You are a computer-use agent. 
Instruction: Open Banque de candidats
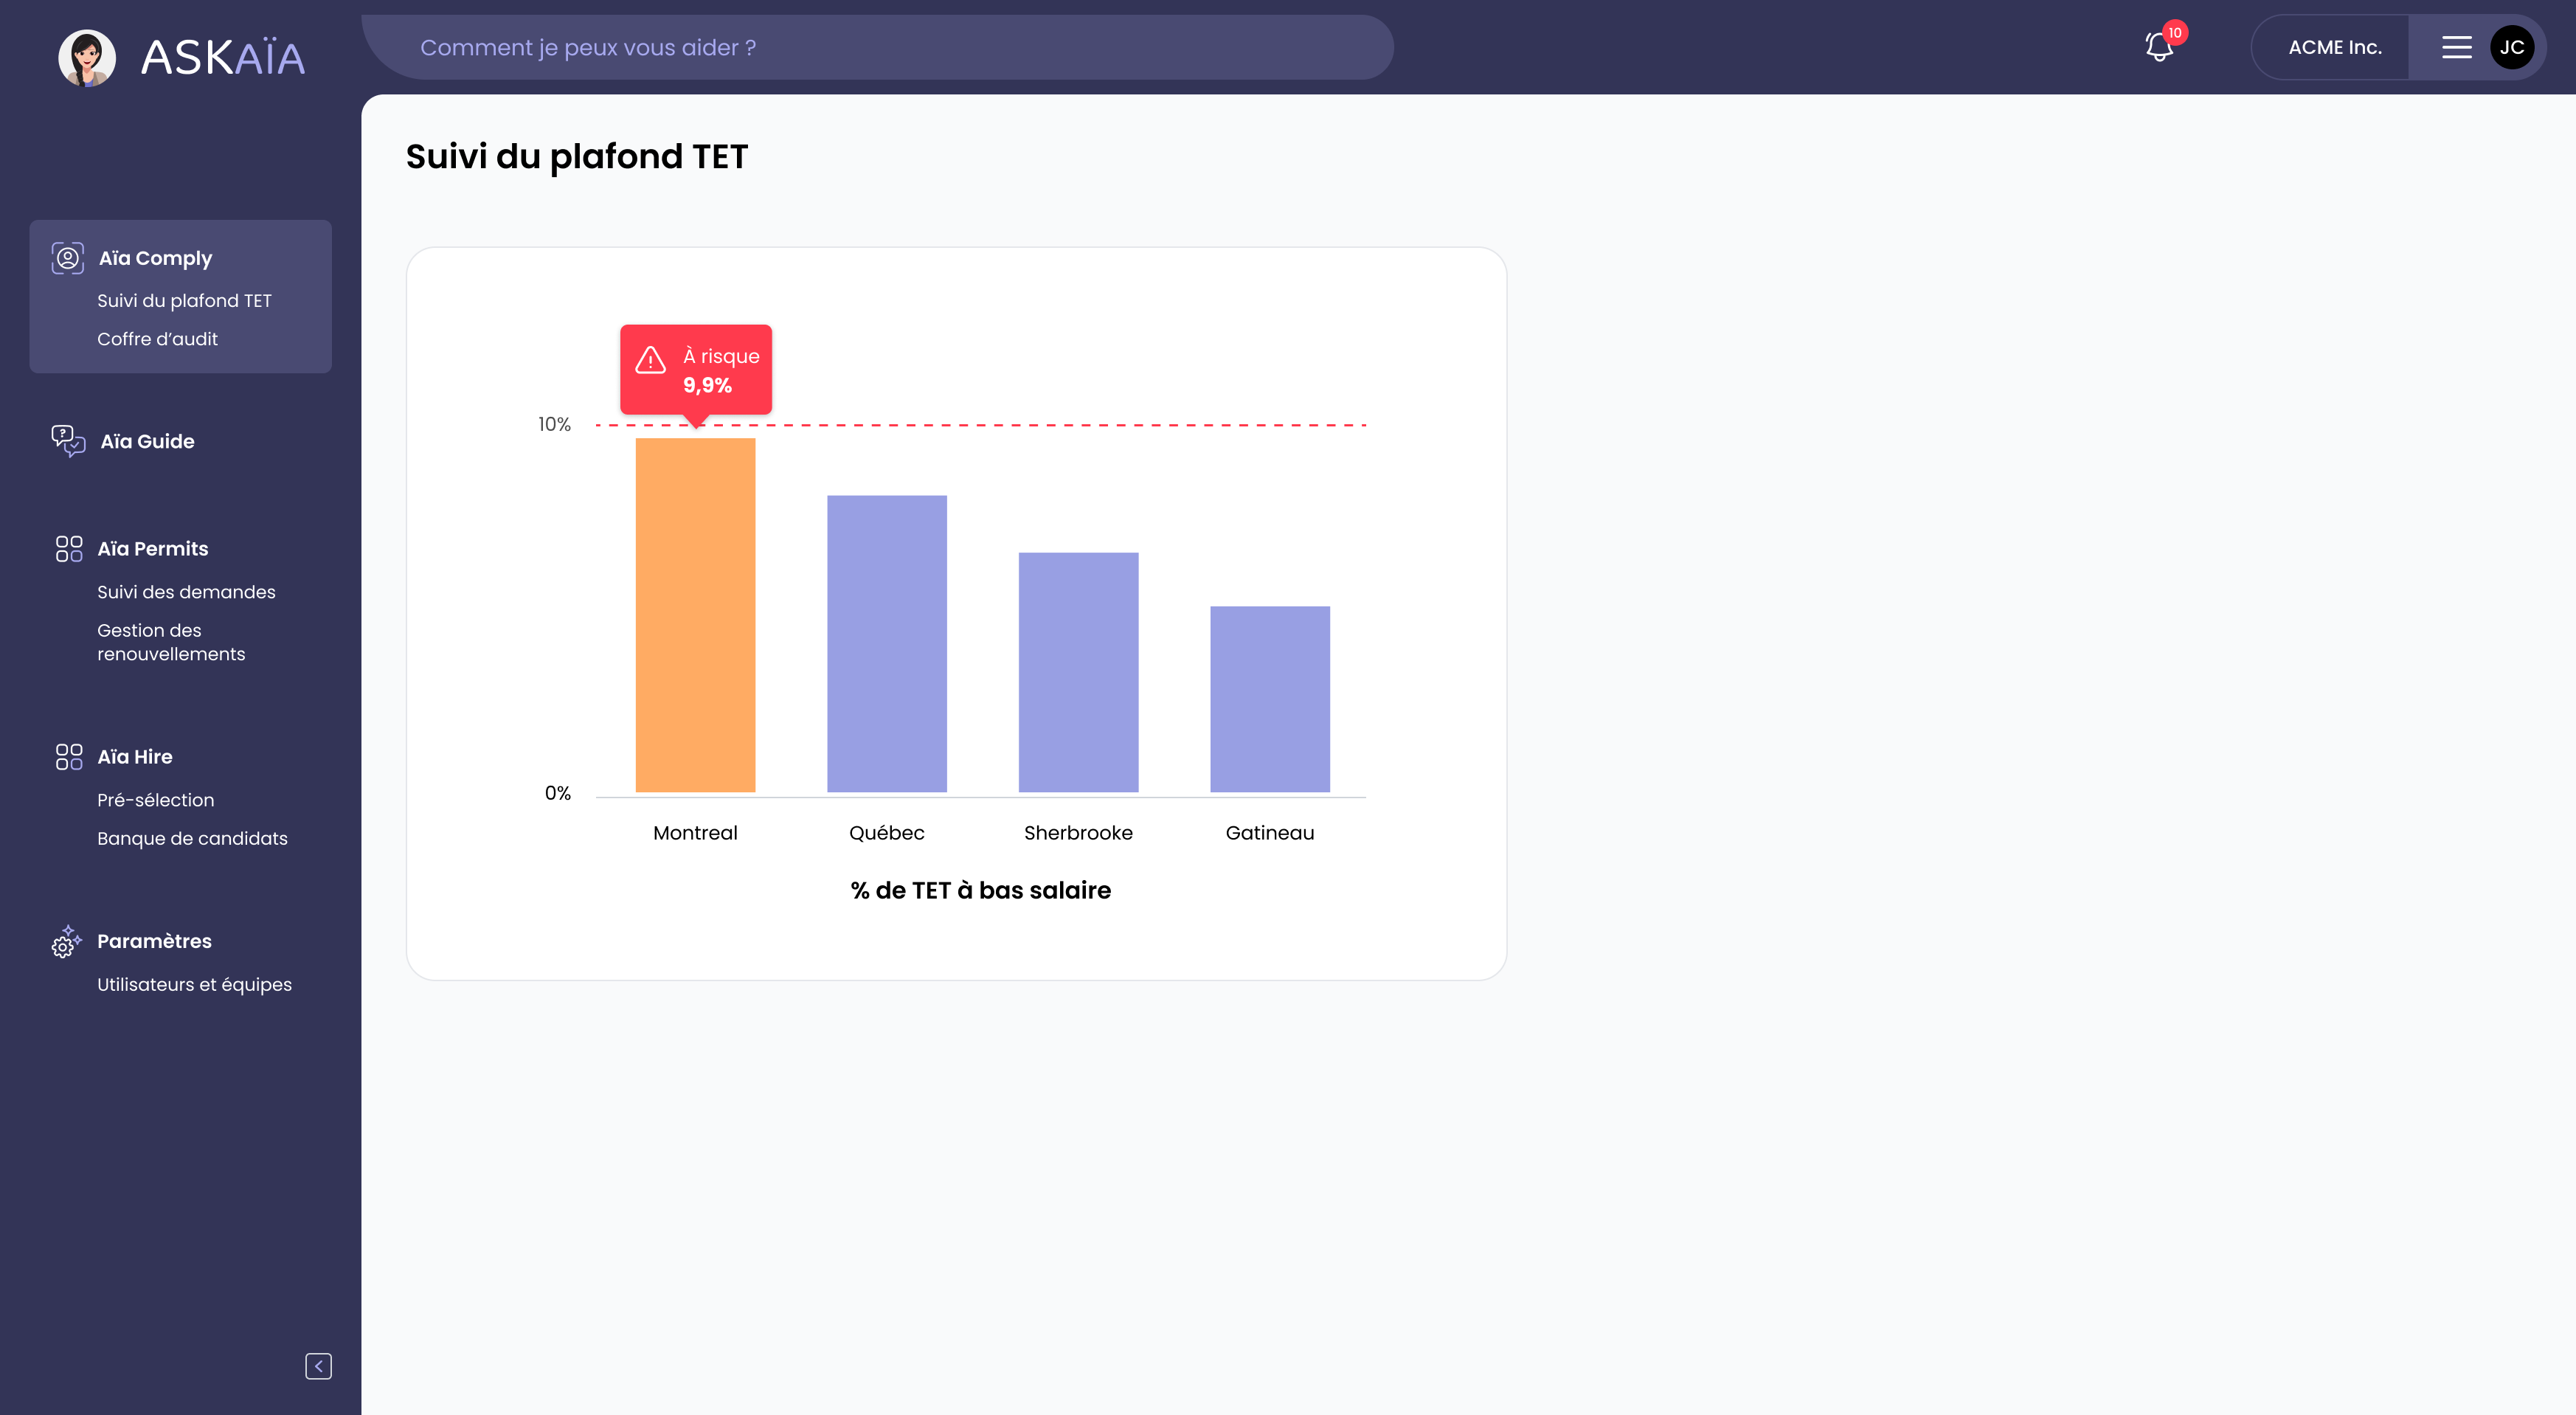192,838
